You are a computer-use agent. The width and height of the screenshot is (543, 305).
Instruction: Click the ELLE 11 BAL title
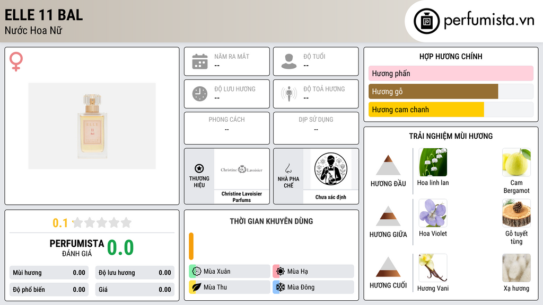click(43, 15)
